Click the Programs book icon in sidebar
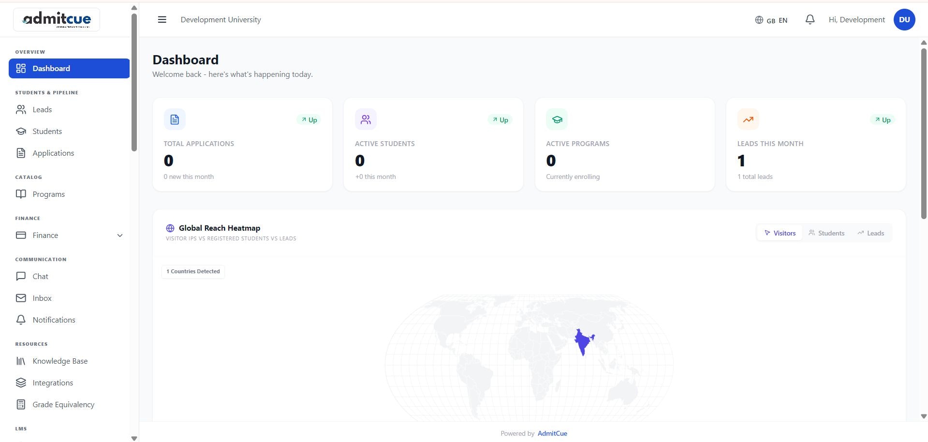Screen dimensions: 928x442 (21, 194)
